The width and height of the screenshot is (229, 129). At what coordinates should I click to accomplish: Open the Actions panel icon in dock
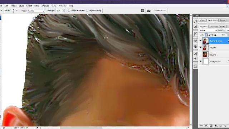195,27
